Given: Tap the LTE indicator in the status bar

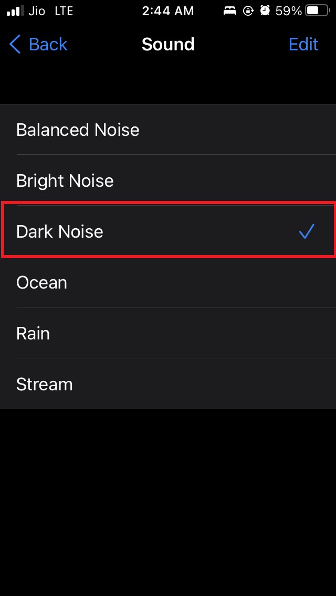Looking at the screenshot, I should pos(64,10).
